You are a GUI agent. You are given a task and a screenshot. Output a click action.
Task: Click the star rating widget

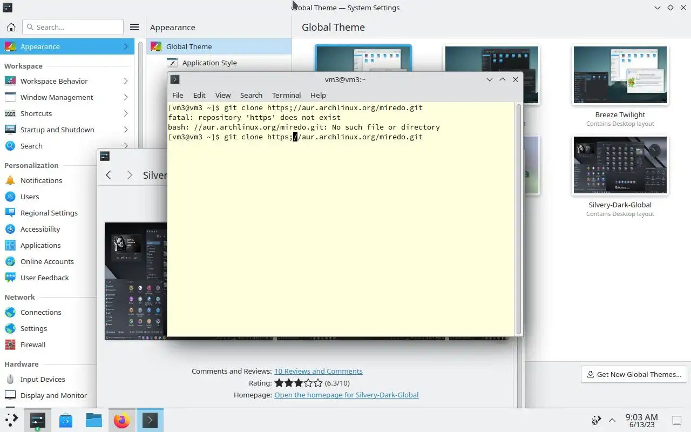299,383
